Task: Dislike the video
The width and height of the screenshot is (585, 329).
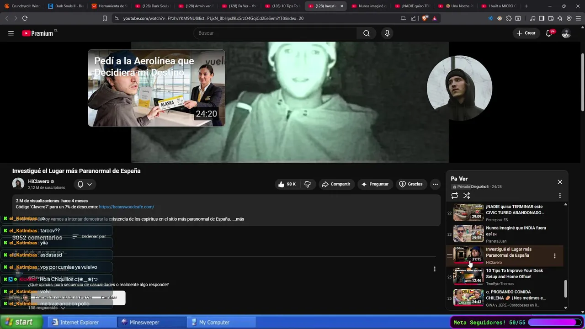Action: [308, 184]
